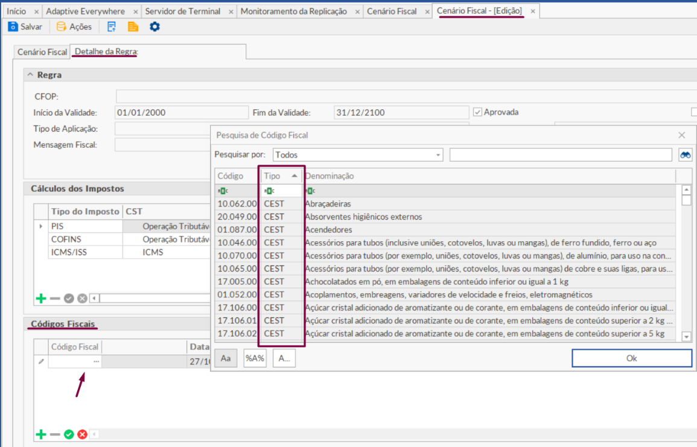Add a row in Cálculos dos Impostos grid
This screenshot has height=447, width=697.
point(41,298)
